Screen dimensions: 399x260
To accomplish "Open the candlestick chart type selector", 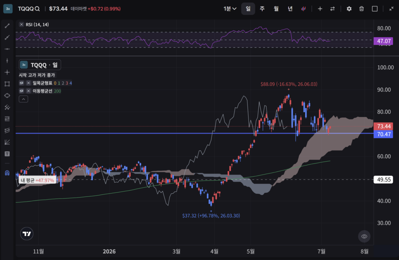I will pos(303,9).
